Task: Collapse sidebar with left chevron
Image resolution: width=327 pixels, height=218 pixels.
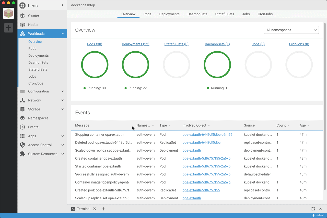Action: coord(63,5)
